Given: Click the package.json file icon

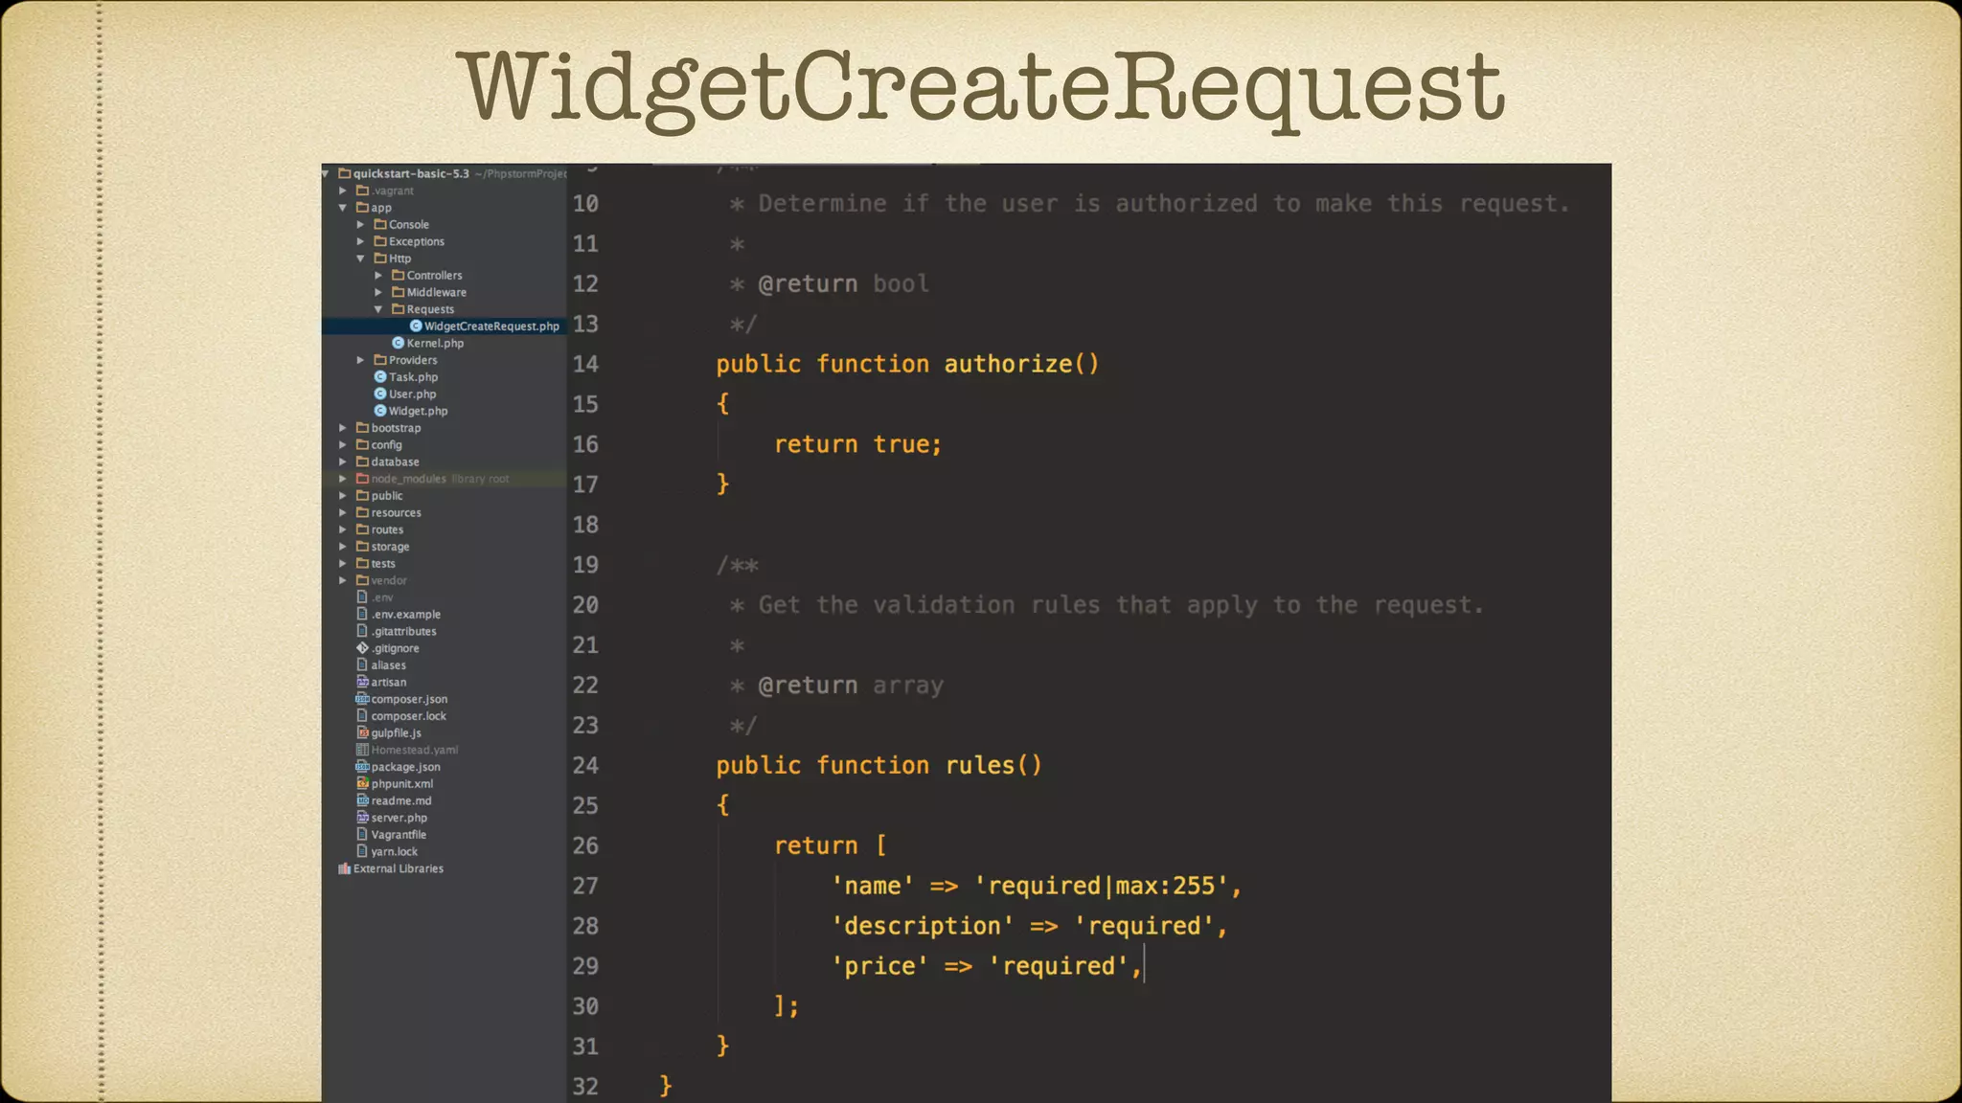Looking at the screenshot, I should coord(362,767).
